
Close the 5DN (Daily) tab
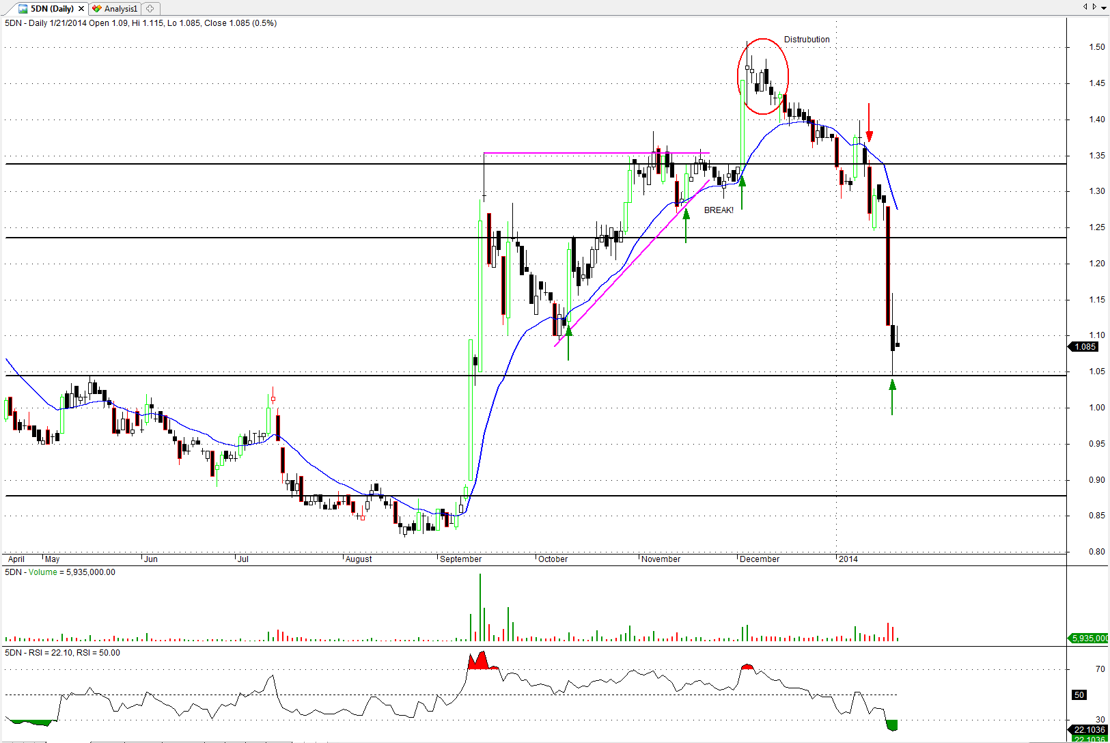[81, 9]
